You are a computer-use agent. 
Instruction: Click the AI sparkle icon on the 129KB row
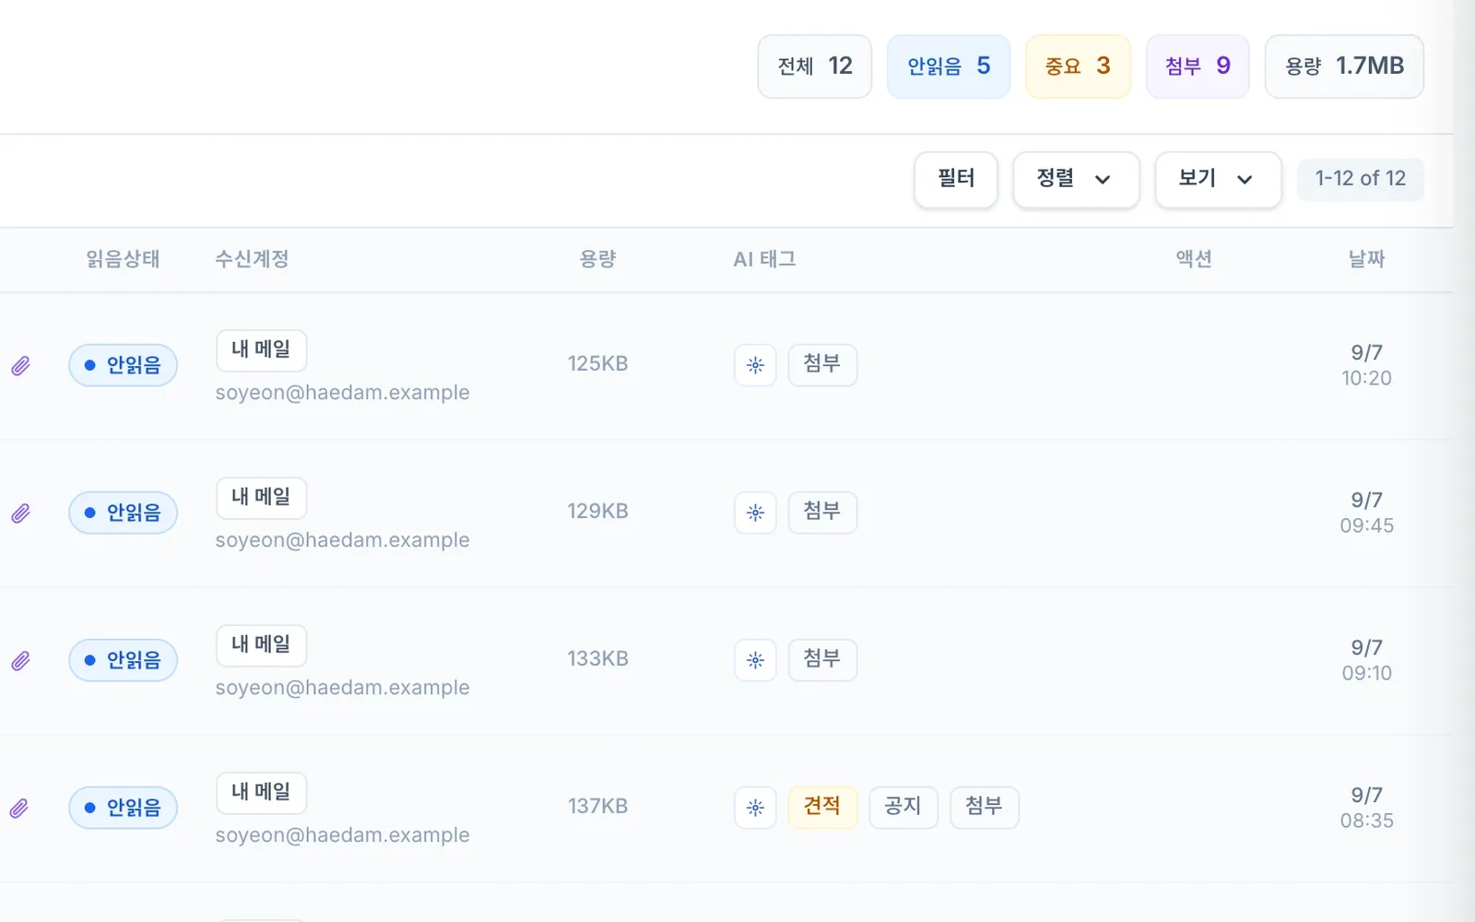click(x=755, y=513)
